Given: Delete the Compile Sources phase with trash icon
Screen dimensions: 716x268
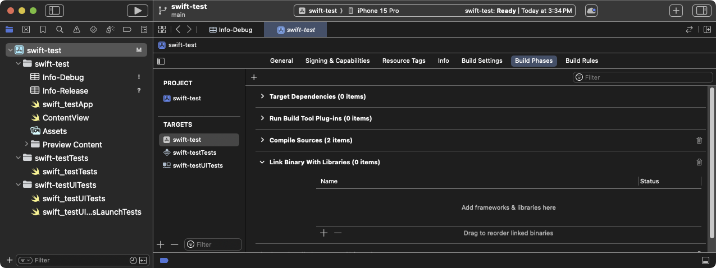Looking at the screenshot, I should click(x=699, y=140).
